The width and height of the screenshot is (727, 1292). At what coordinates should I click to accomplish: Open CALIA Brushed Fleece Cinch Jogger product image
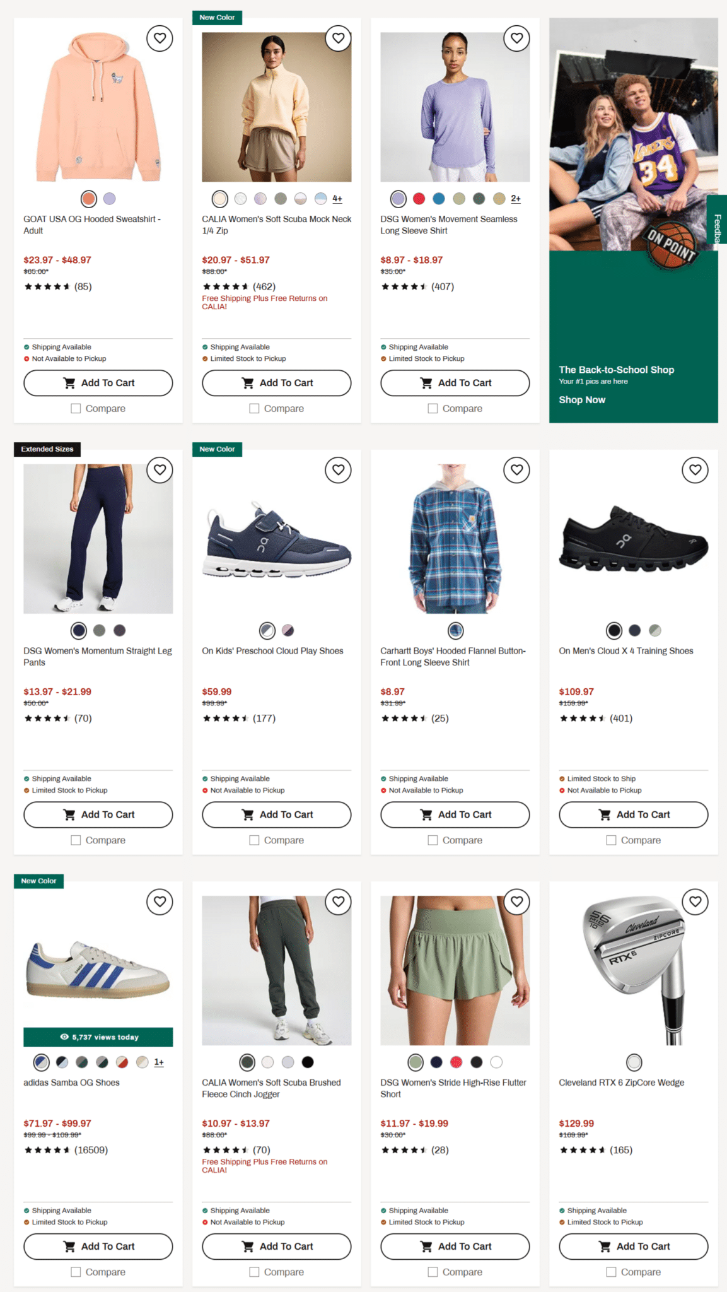277,970
